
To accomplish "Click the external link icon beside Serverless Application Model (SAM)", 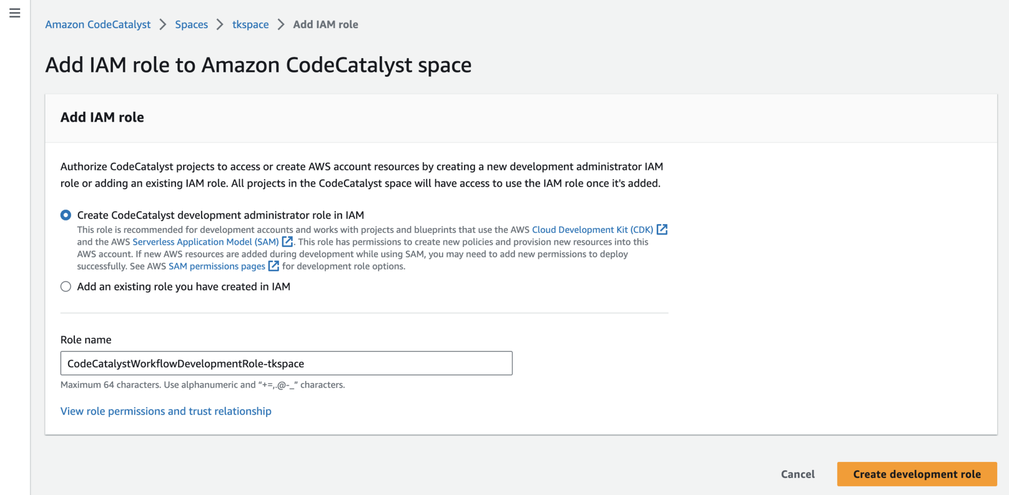I will (288, 242).
